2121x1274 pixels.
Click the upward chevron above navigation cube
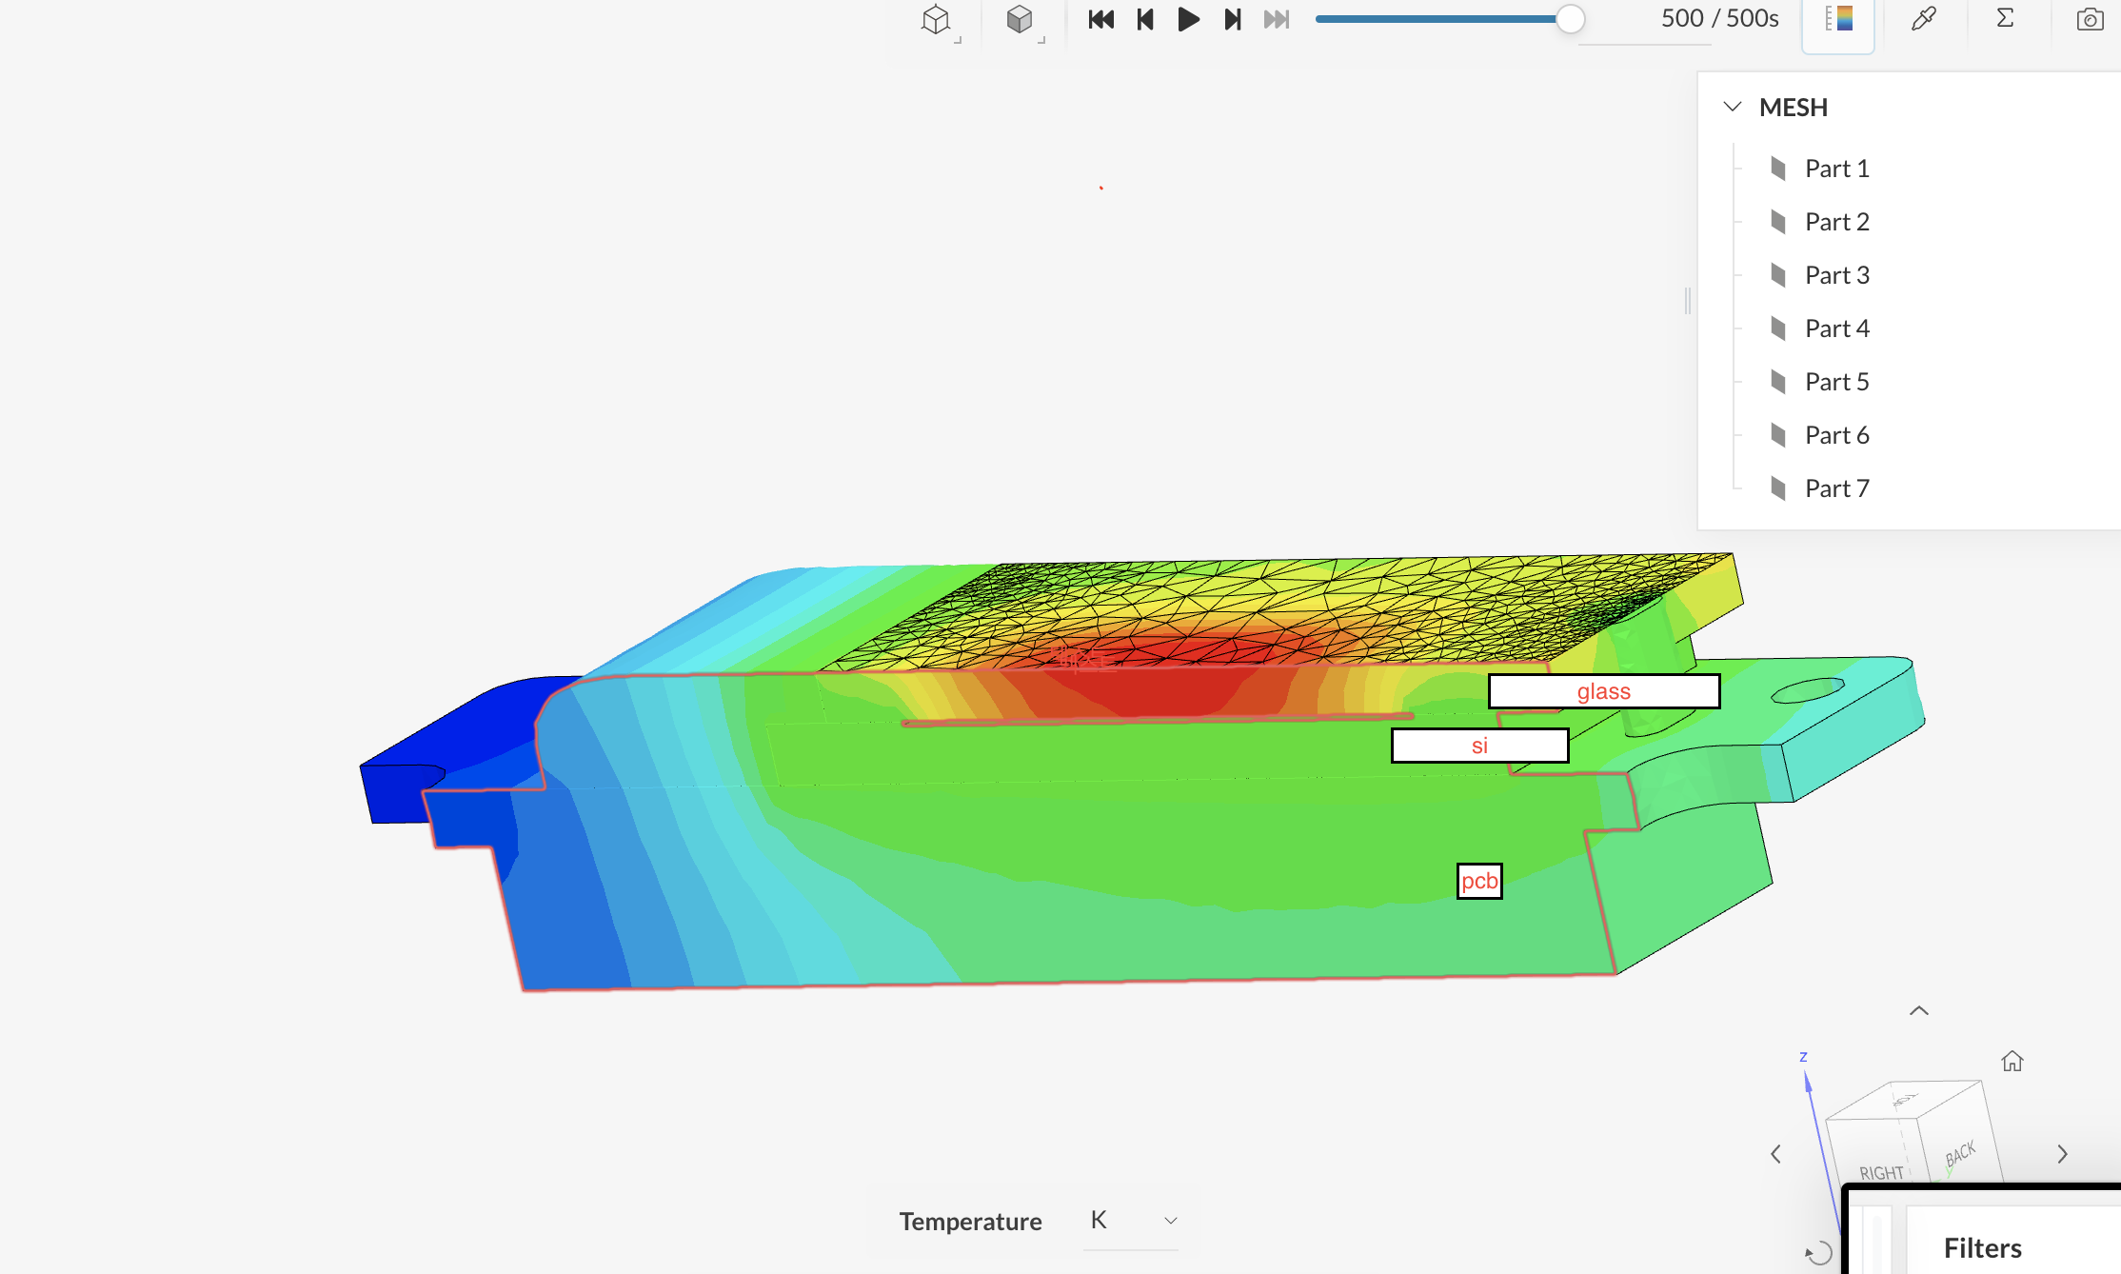pos(1919,1010)
